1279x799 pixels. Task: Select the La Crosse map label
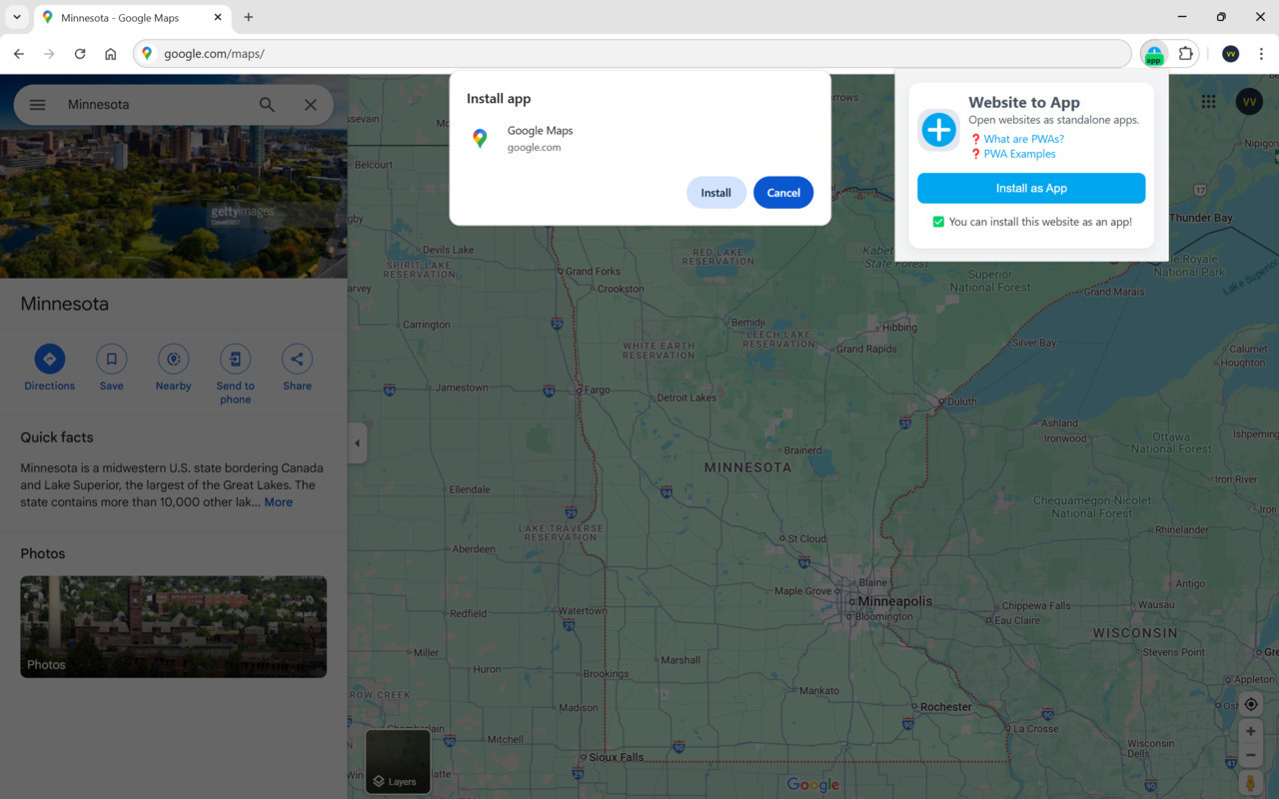1035,729
